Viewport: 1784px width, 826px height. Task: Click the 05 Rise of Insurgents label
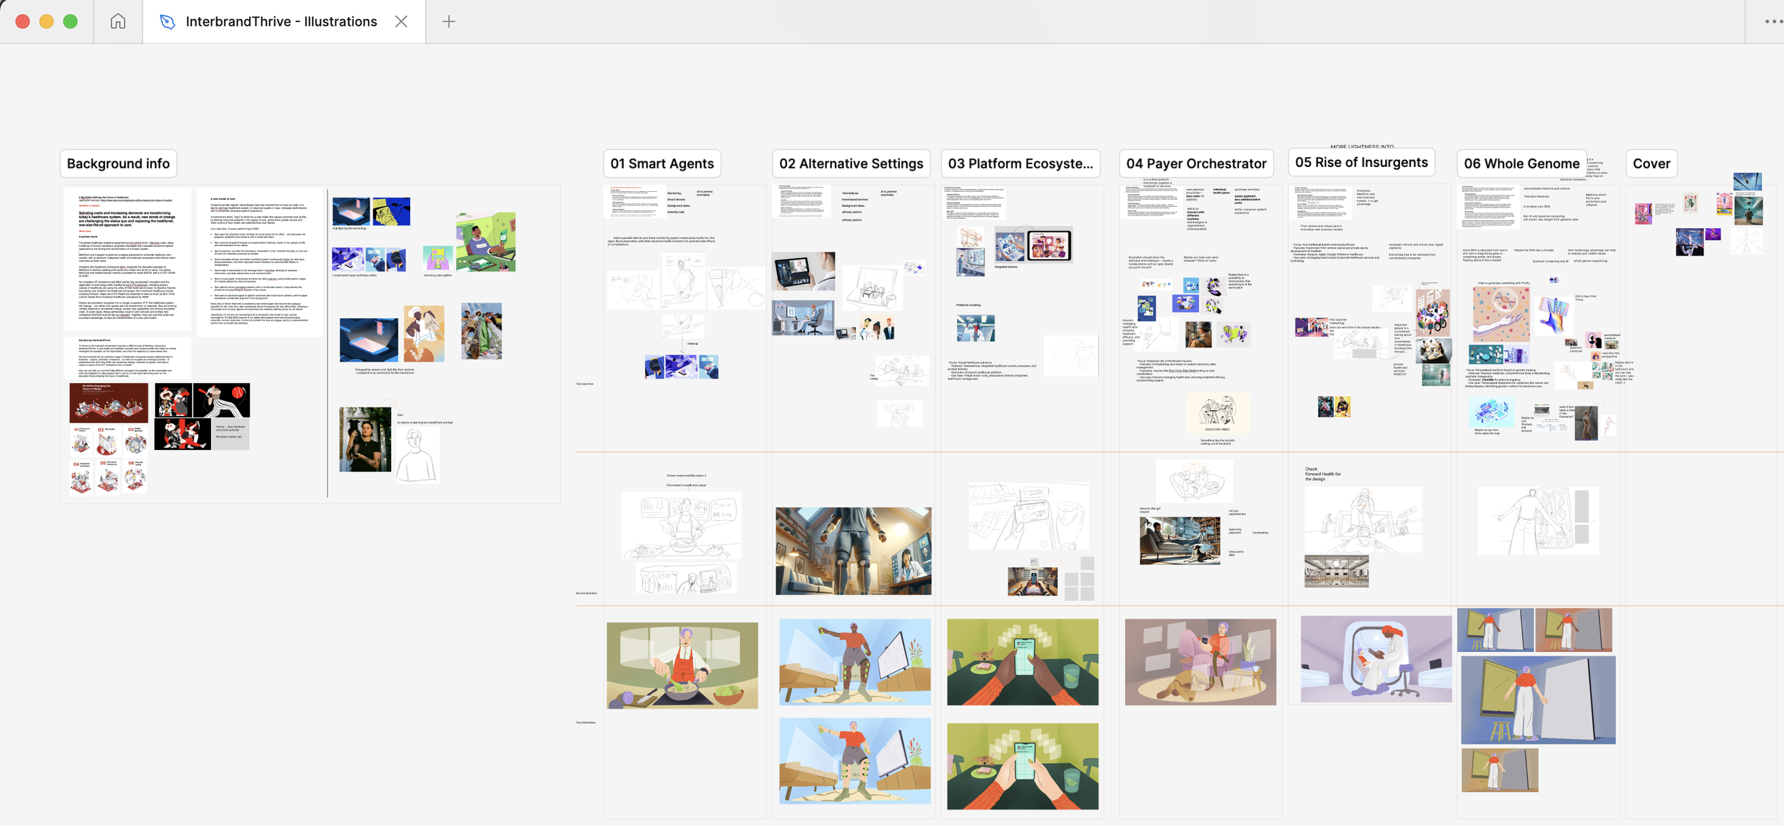click(1361, 162)
